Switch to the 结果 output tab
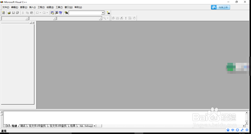Viewport: 251px width, 134px height. 73,126
